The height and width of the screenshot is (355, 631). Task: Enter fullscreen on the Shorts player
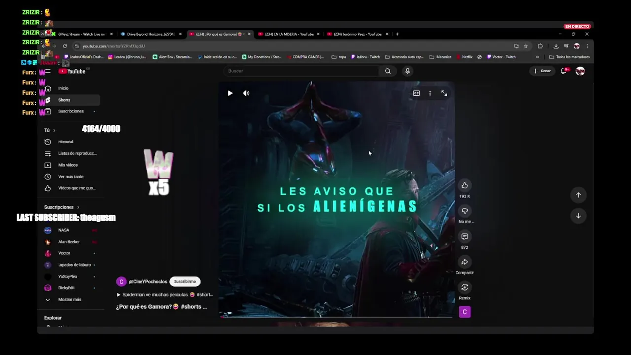(x=444, y=93)
